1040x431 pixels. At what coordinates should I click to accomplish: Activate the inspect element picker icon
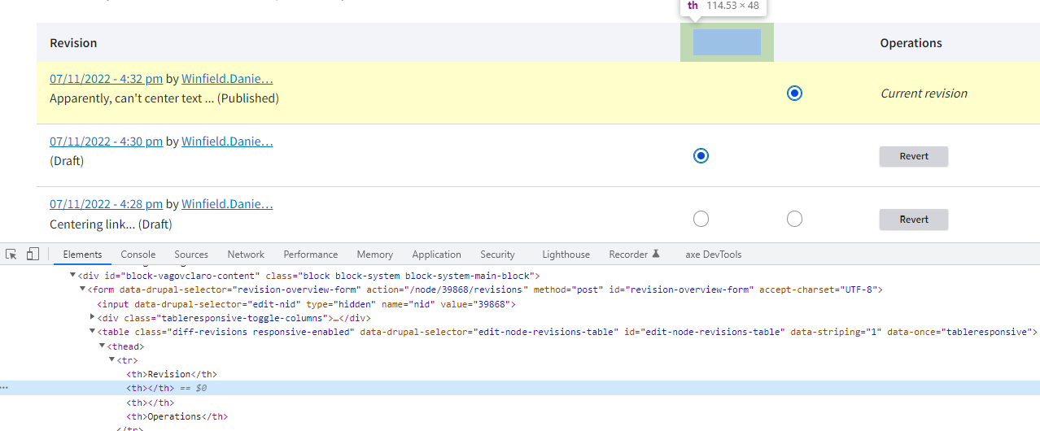point(11,255)
